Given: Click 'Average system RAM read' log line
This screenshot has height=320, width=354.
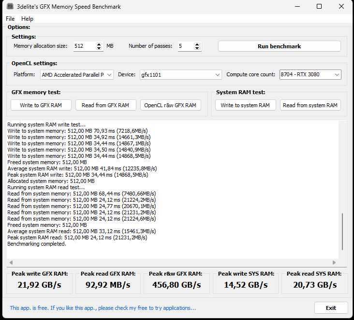Looking at the screenshot, I should [x=82, y=231].
